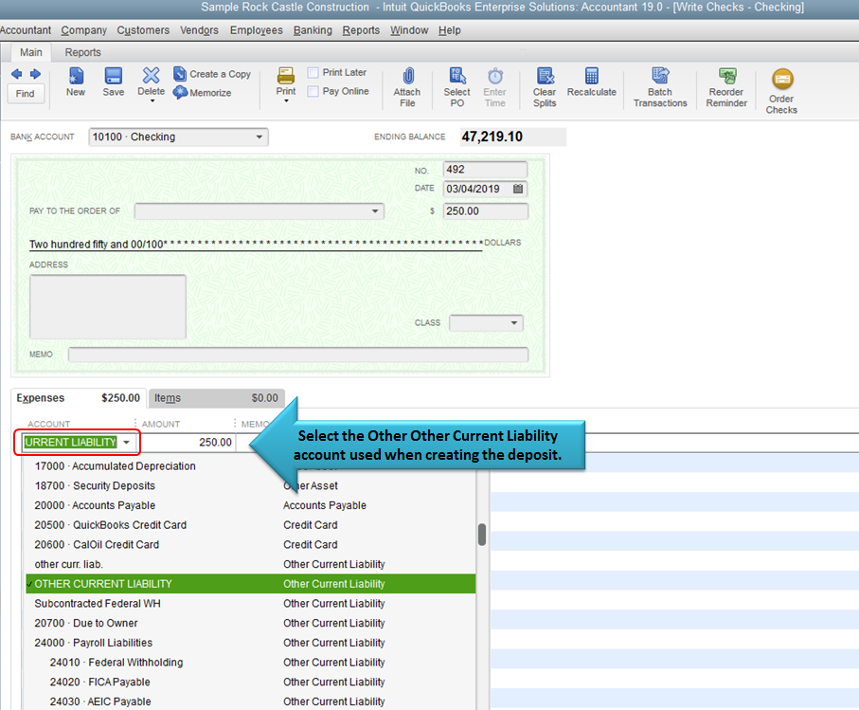Select Subcontracted Federal WH account

coord(250,604)
